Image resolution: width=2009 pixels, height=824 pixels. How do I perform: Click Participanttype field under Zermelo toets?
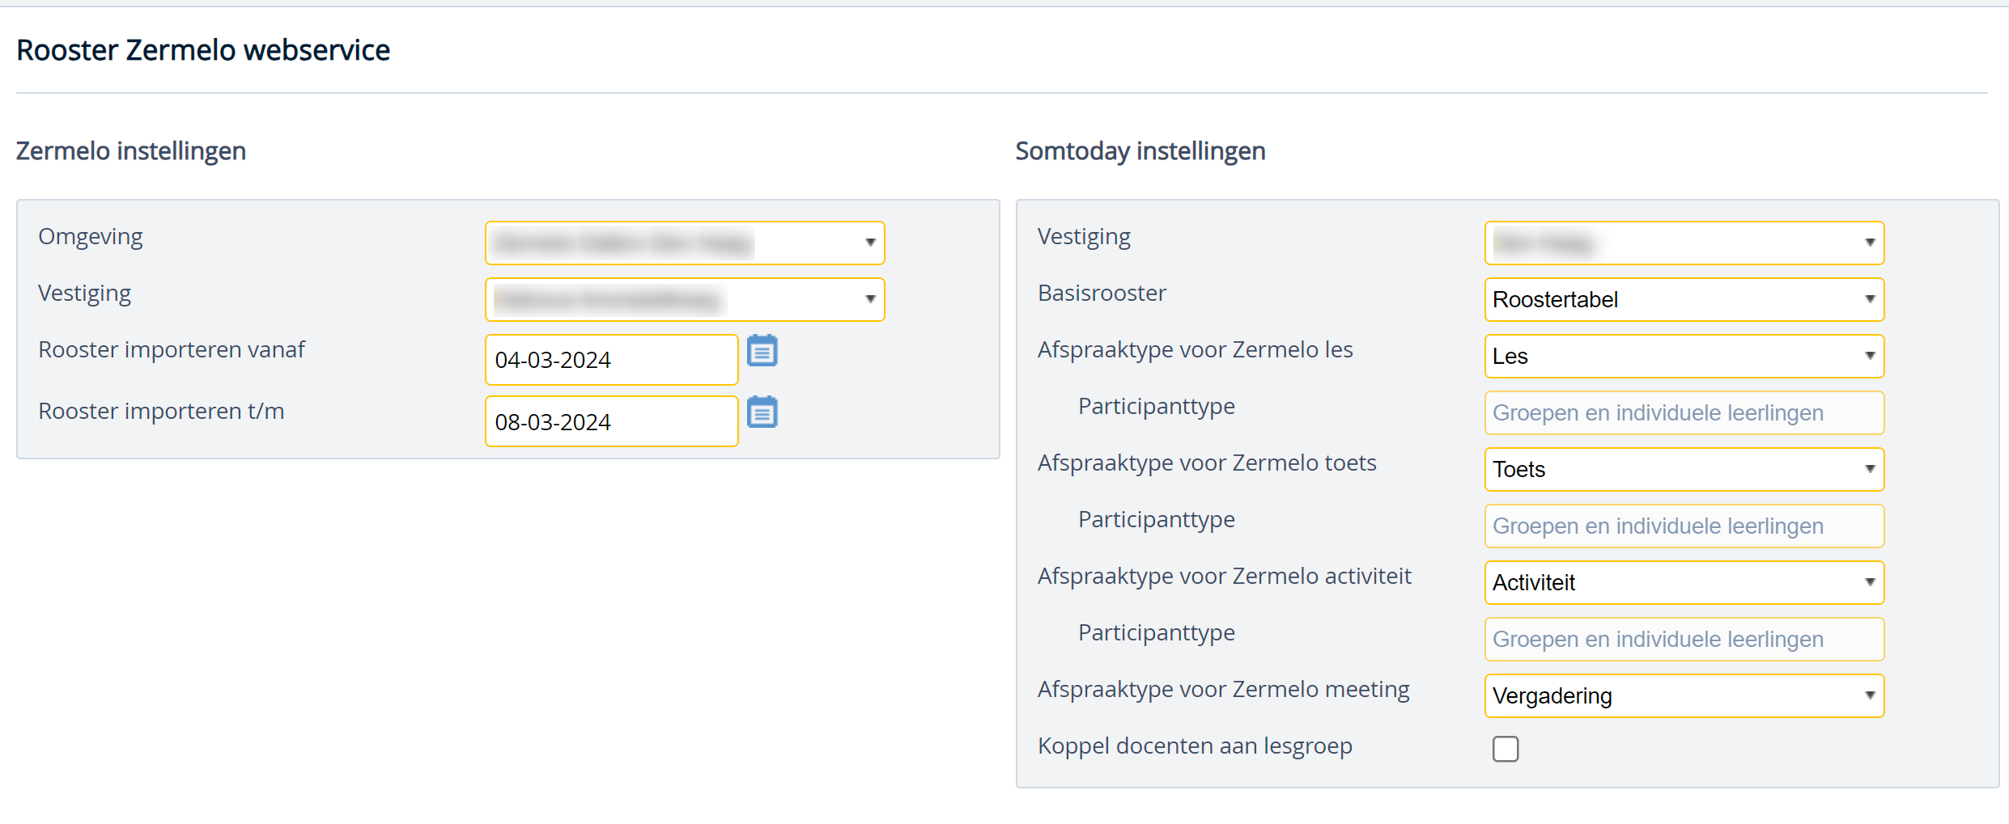[1684, 526]
